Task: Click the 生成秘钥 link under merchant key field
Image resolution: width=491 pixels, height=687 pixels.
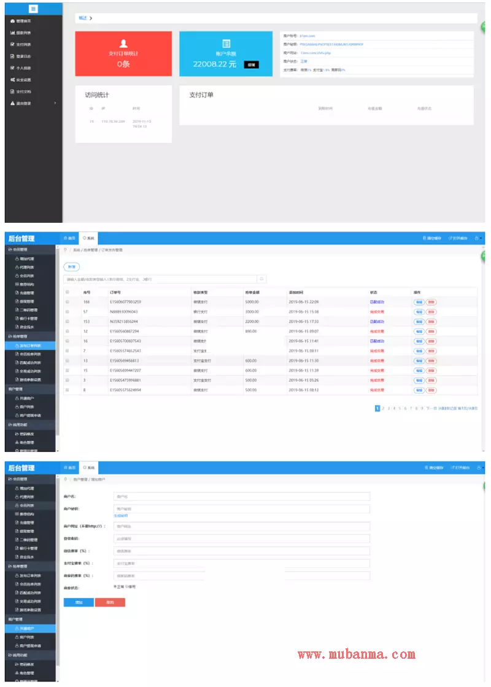Action: 120,516
